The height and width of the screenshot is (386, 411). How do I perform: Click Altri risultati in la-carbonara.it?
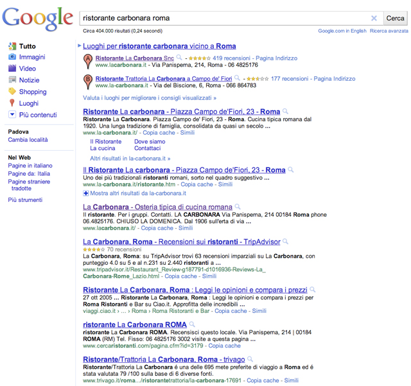click(x=130, y=158)
